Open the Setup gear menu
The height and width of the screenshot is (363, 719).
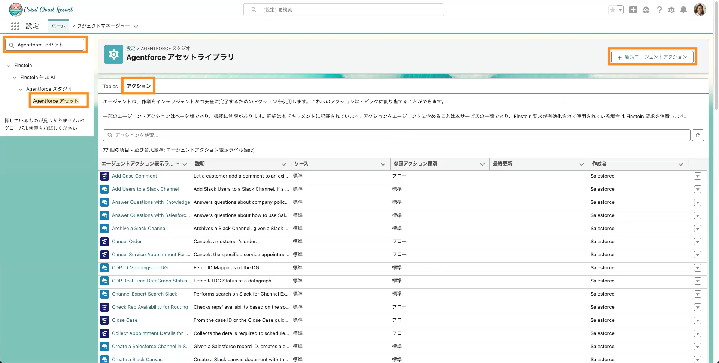point(671,10)
